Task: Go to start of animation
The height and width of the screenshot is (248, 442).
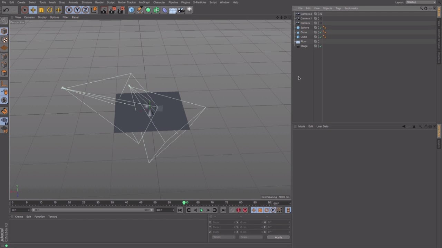Action: 180,210
